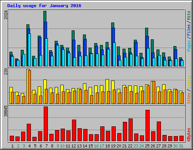Click the orange Sites bar for day 26

(154, 92)
